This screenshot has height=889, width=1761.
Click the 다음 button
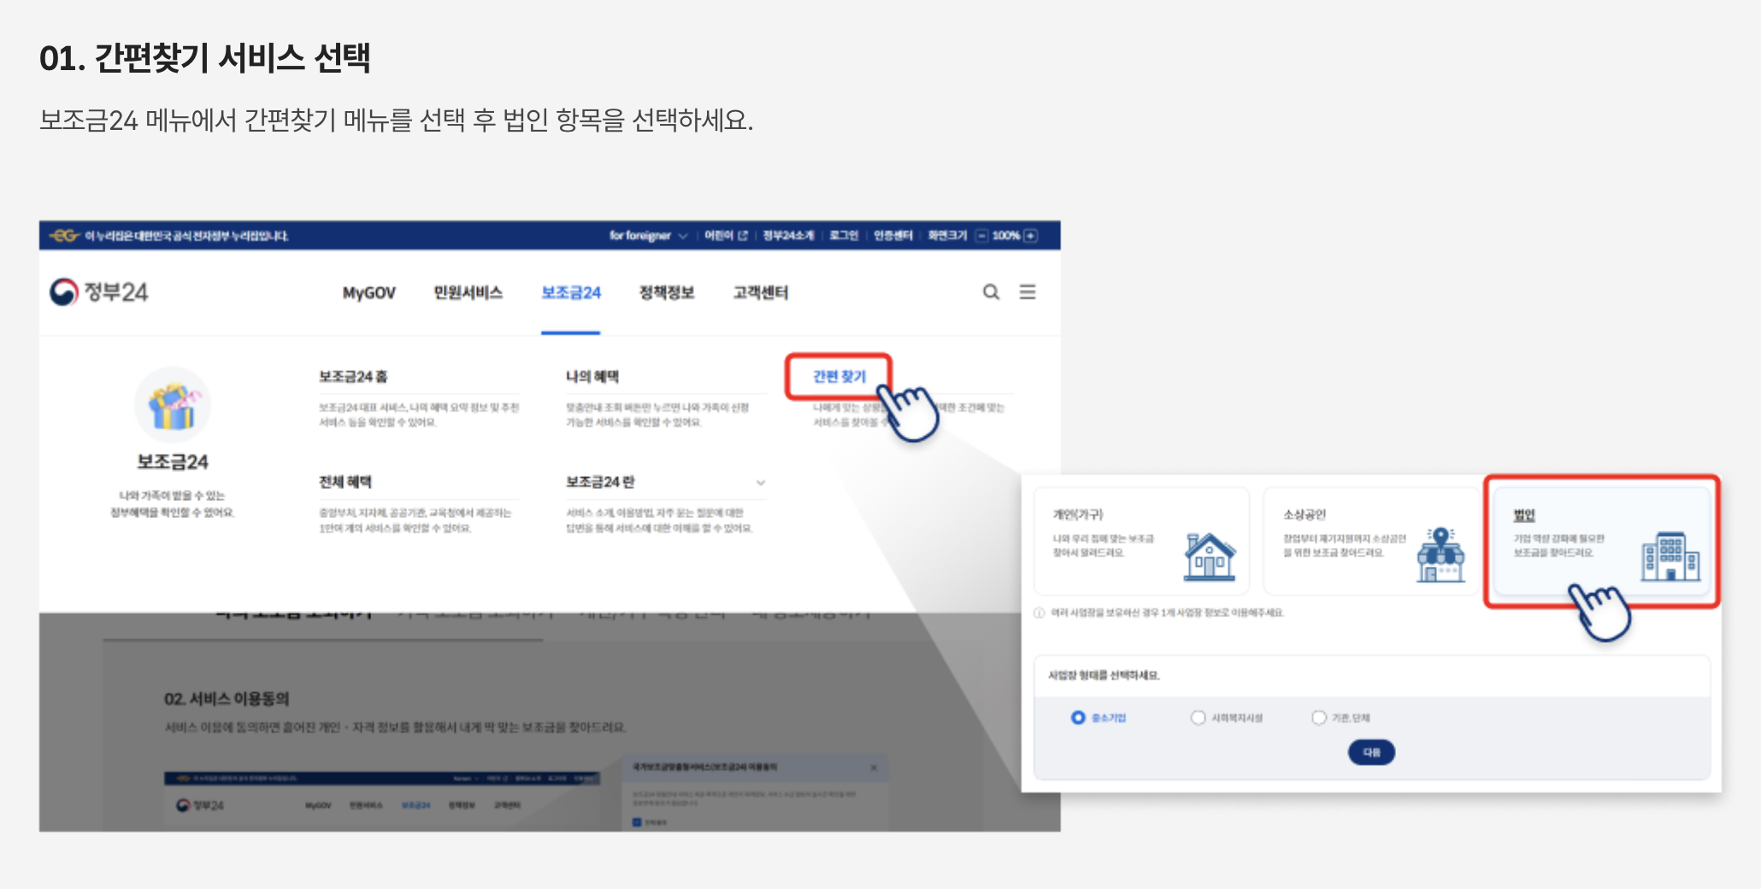coord(1371,752)
